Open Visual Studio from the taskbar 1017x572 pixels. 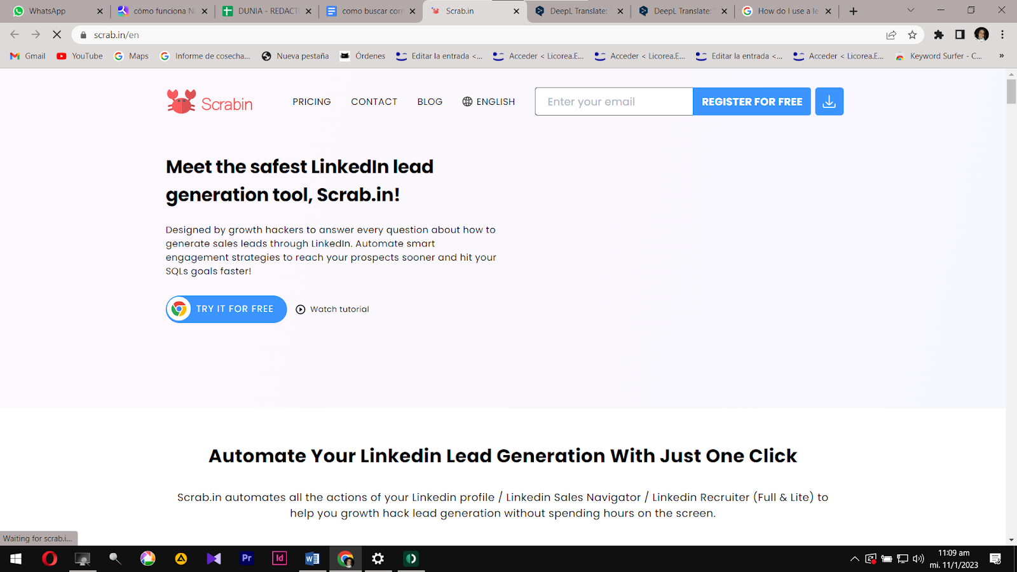point(214,559)
